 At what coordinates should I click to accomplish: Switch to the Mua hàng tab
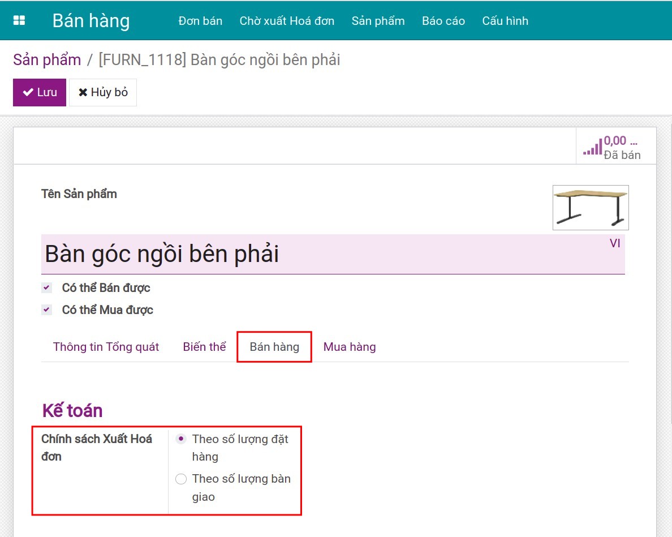[x=350, y=347]
